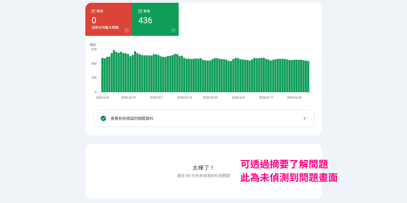Image resolution: width=407 pixels, height=203 pixels.
Task: Click the 200 value on the chart y-axis
Action: [x=94, y=78]
